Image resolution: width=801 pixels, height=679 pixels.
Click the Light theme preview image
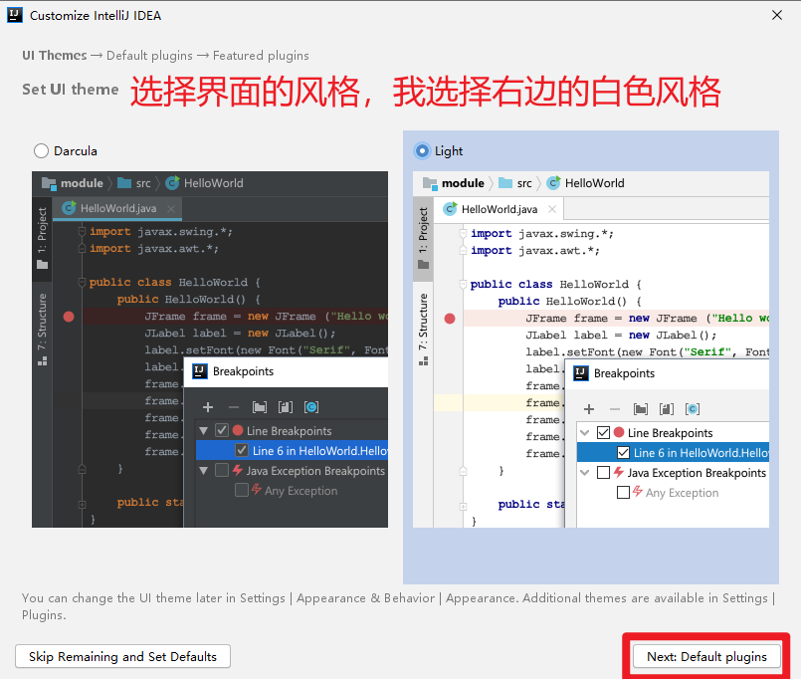pyautogui.click(x=591, y=349)
